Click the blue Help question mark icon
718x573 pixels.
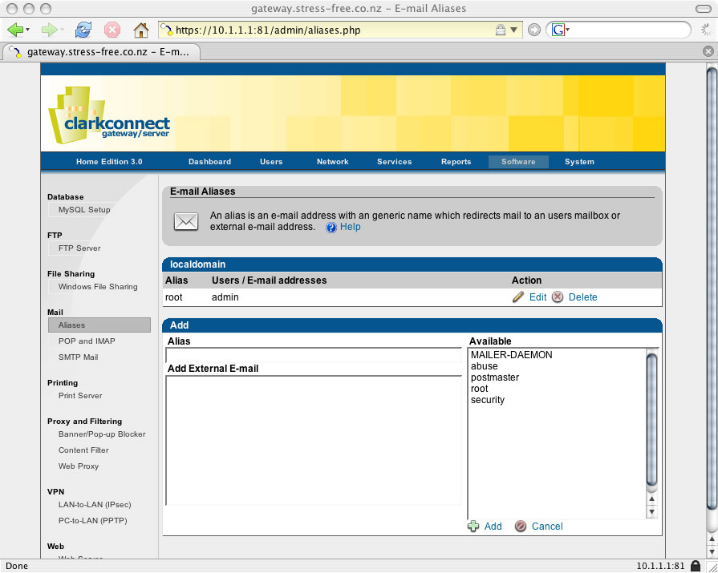coord(331,228)
